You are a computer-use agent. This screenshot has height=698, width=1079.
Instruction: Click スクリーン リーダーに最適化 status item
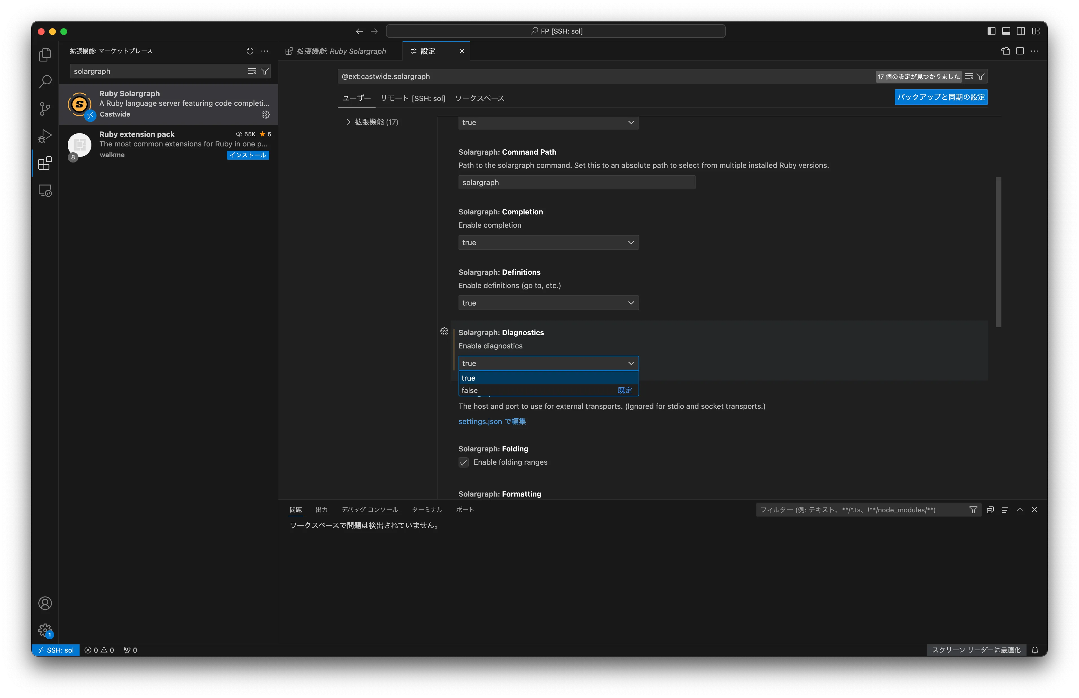click(x=976, y=650)
